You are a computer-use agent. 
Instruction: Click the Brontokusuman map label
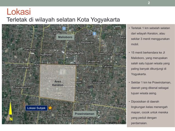pyautogui.click(x=81, y=117)
